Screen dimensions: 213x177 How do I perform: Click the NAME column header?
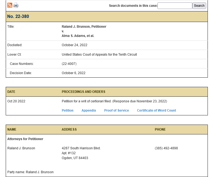12,129
